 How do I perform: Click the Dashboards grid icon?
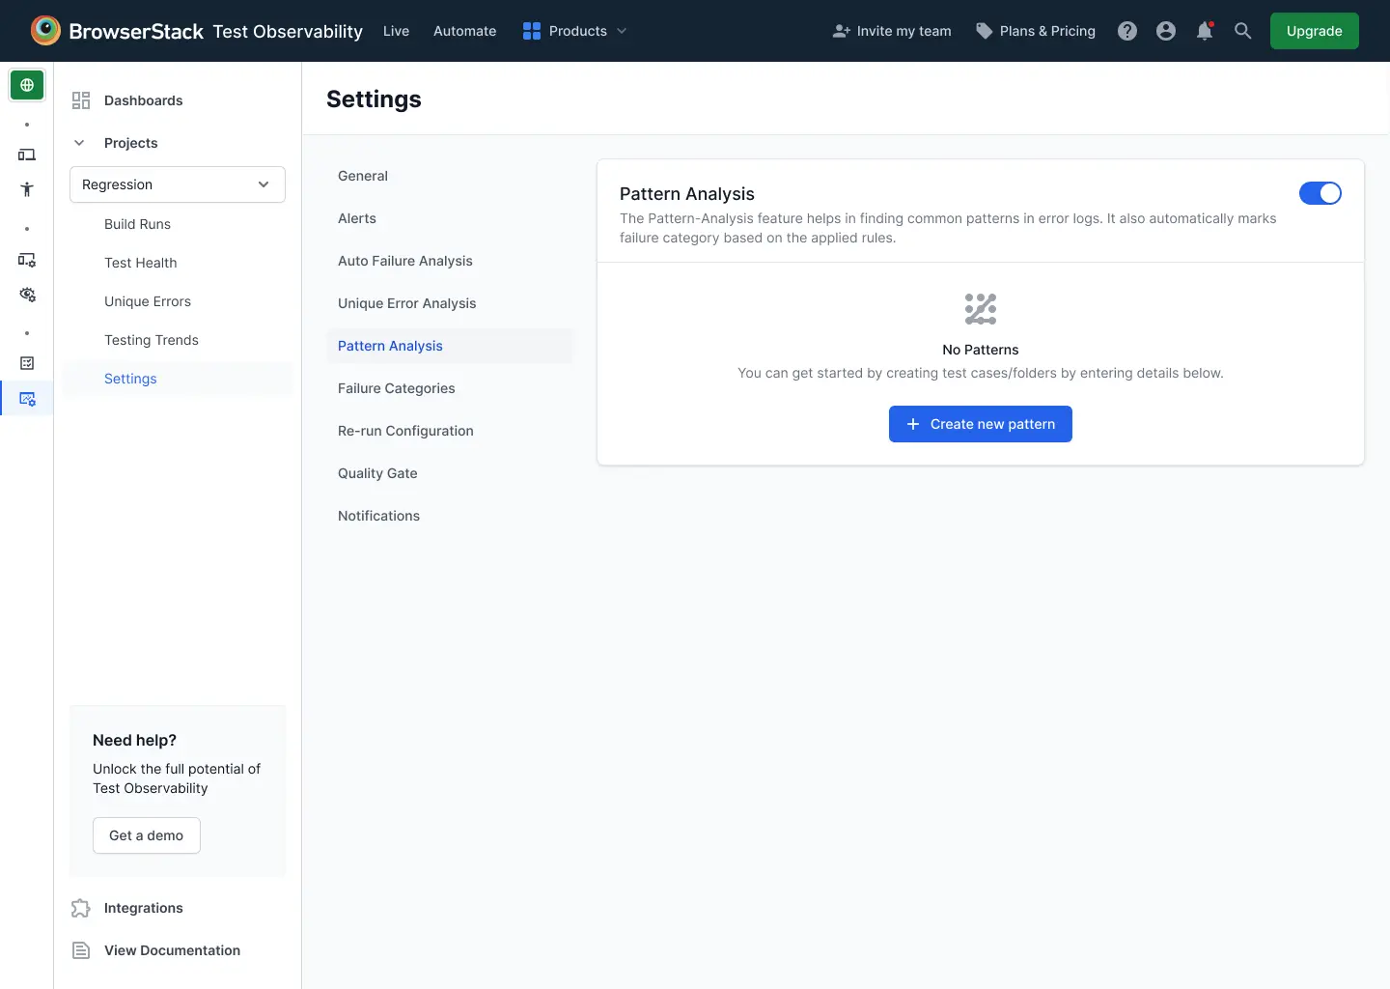(81, 100)
